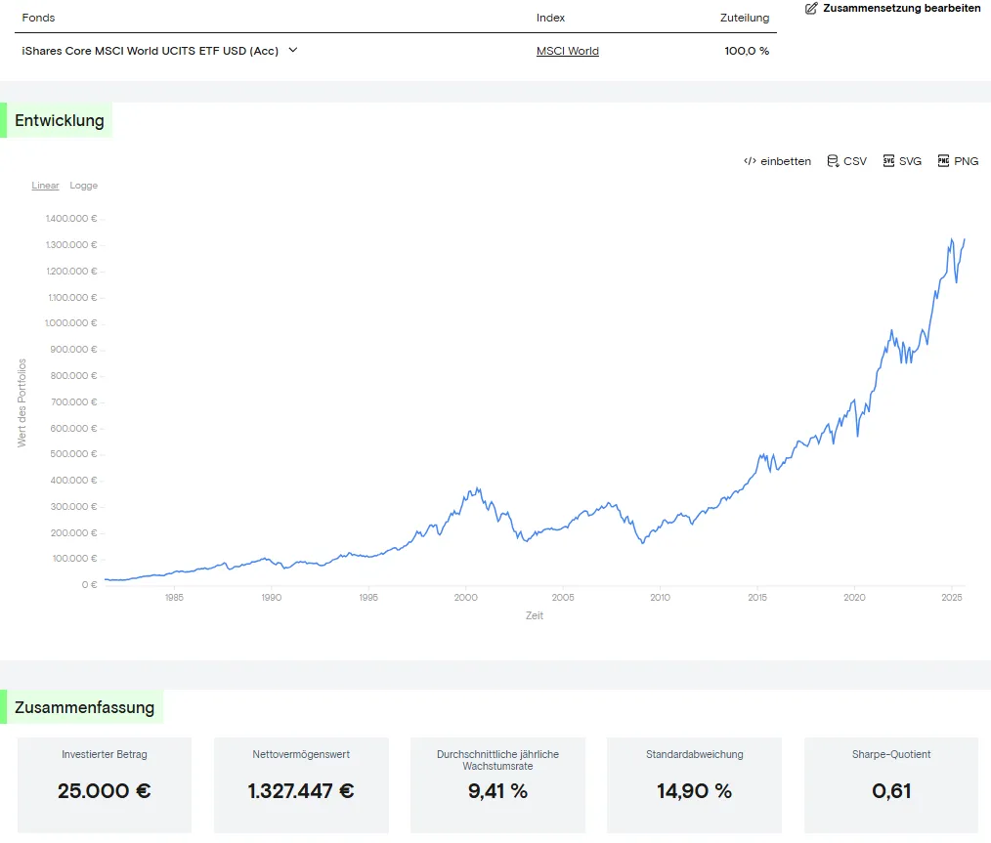
Task: Click the Fonds column header
Action: click(x=38, y=18)
